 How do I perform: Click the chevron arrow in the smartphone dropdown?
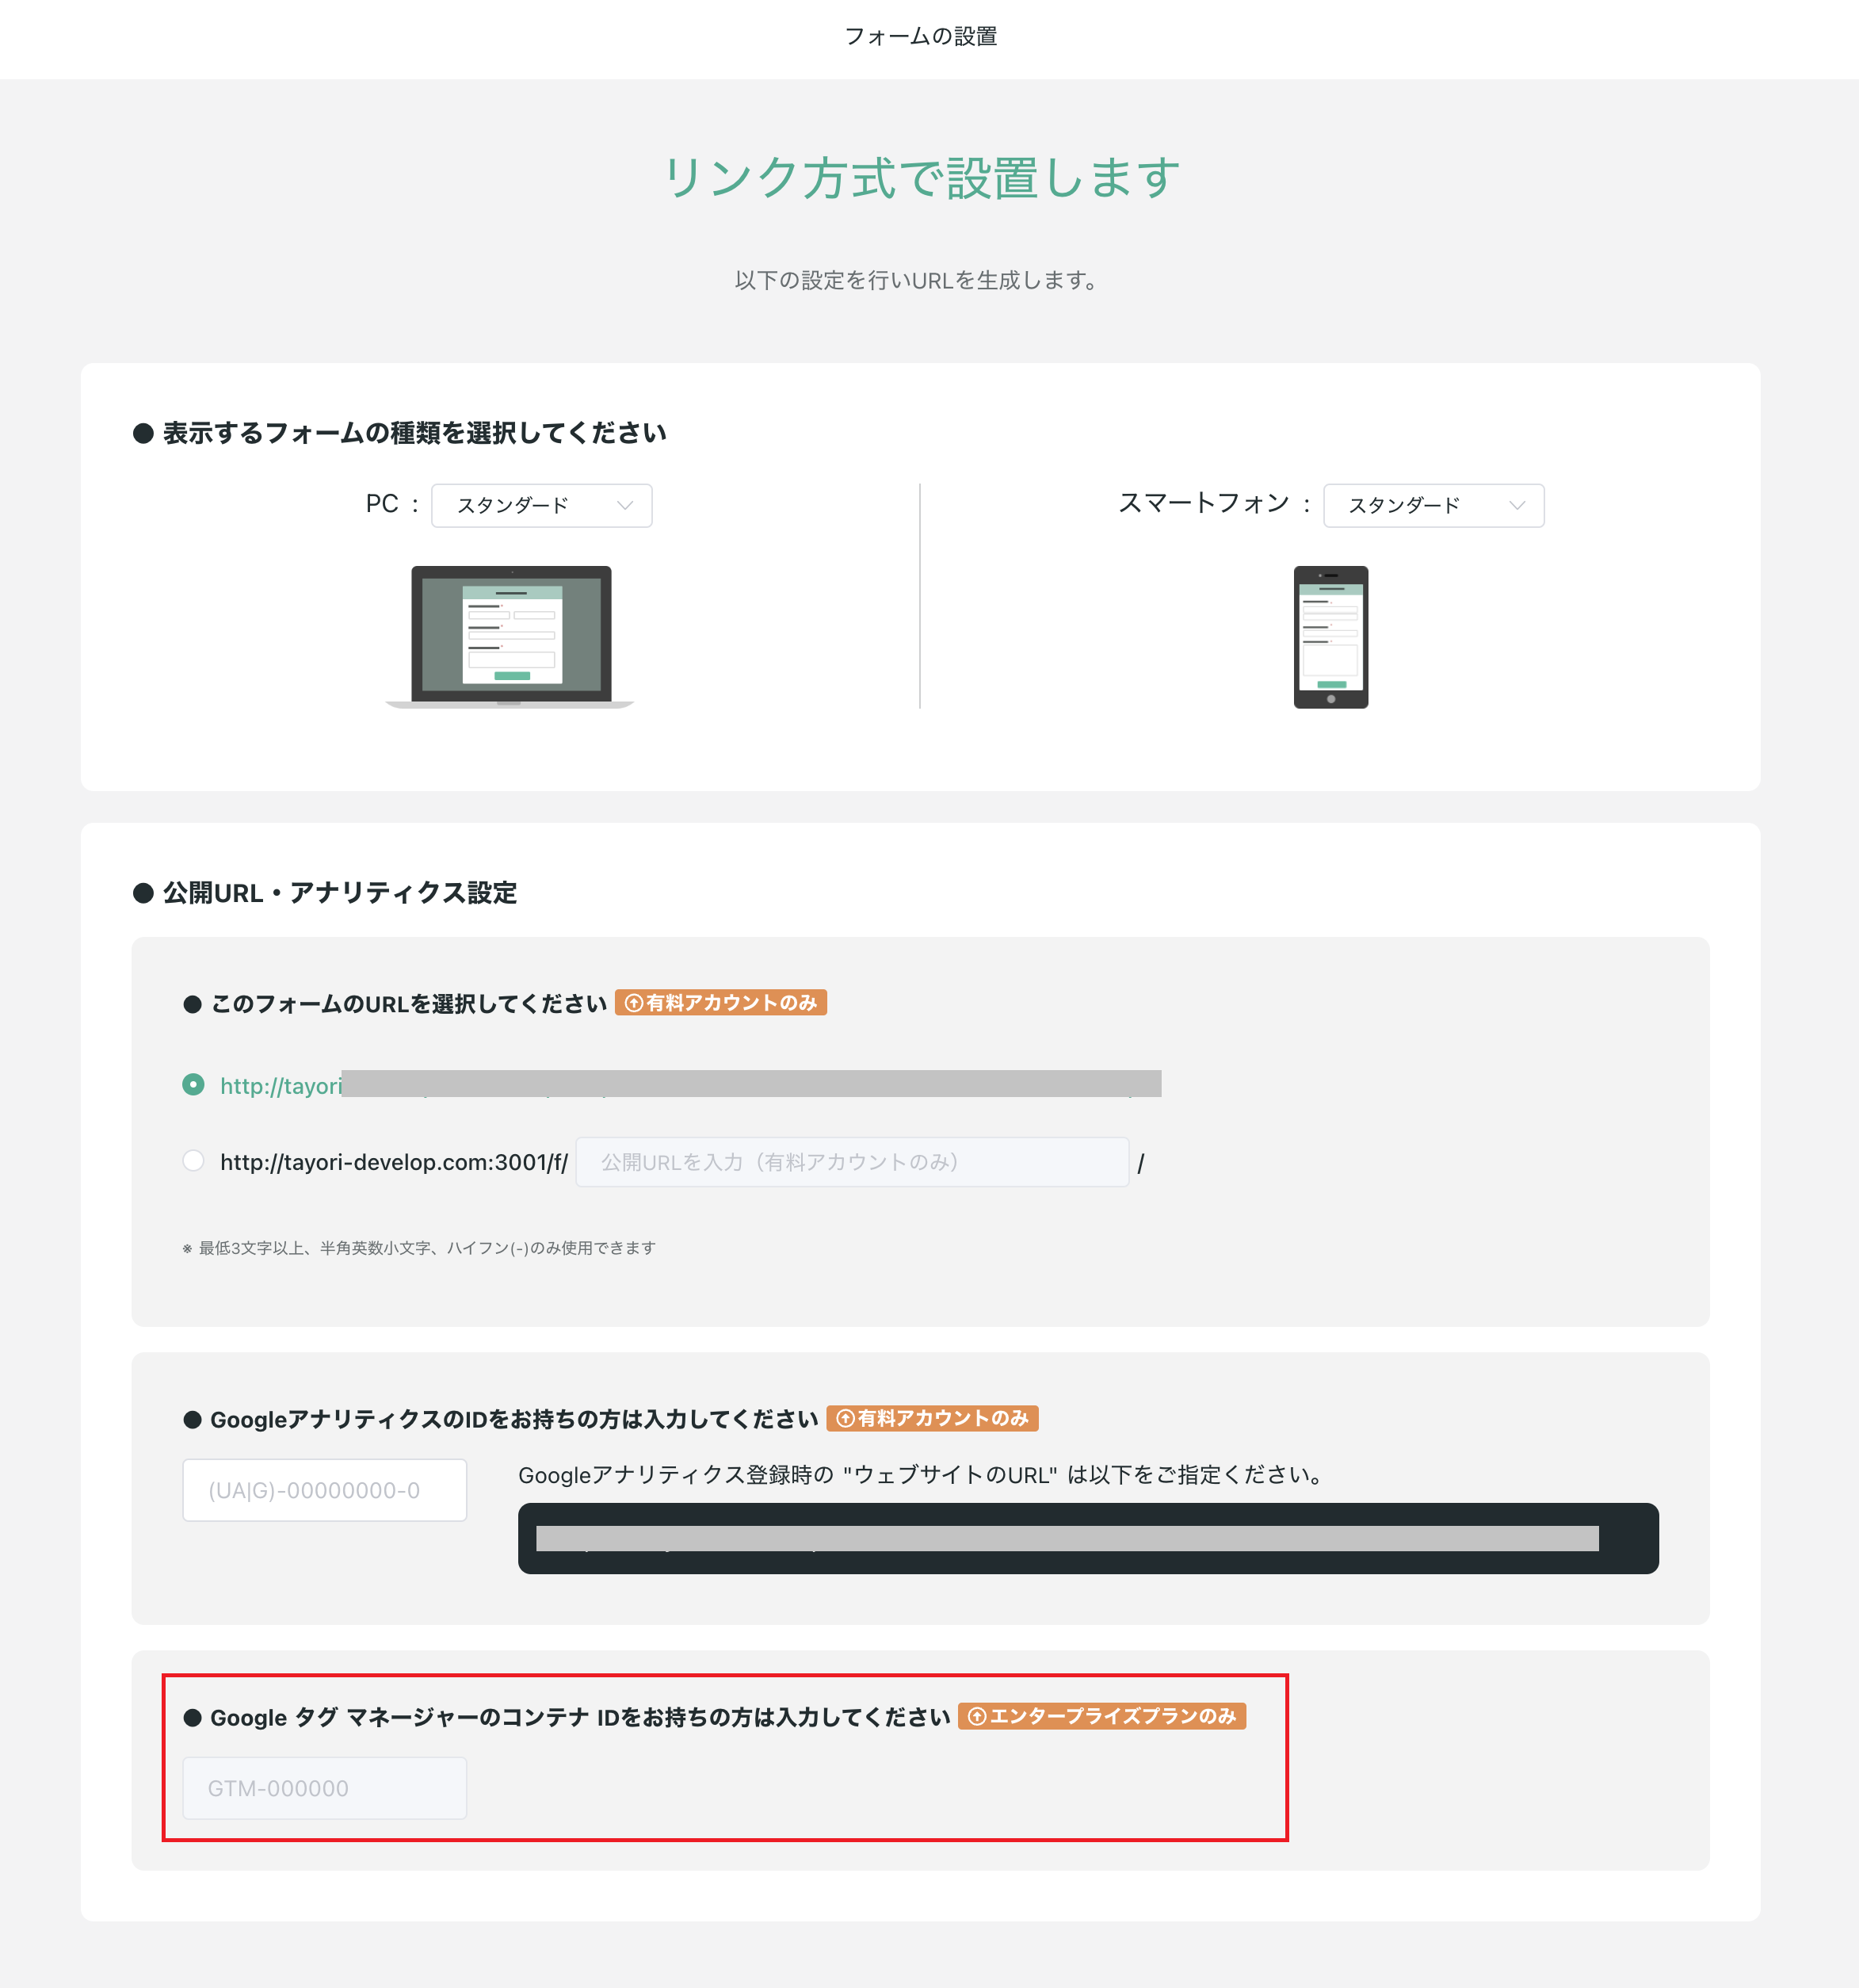tap(1516, 505)
